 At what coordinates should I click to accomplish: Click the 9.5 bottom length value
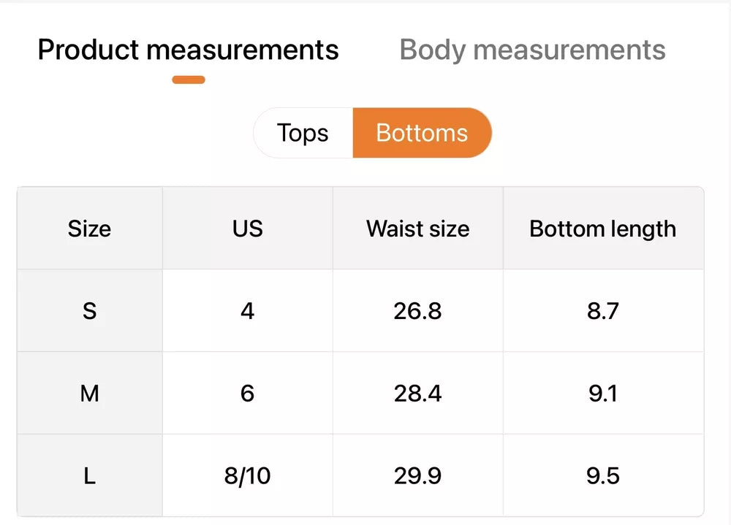[603, 475]
